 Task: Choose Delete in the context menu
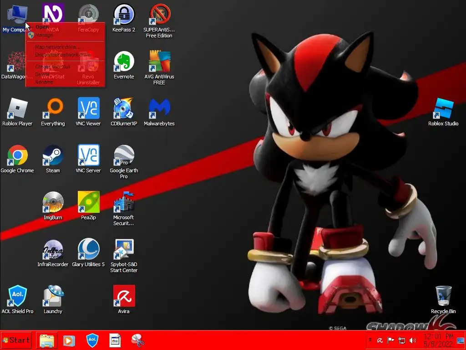(66, 74)
